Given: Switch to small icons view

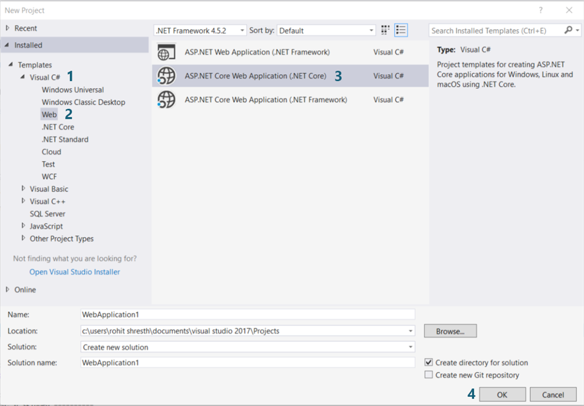Looking at the screenshot, I should pyautogui.click(x=386, y=30).
